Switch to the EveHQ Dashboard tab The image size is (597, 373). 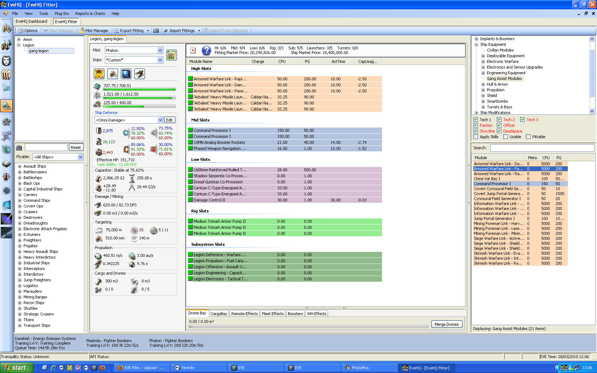tap(31, 21)
